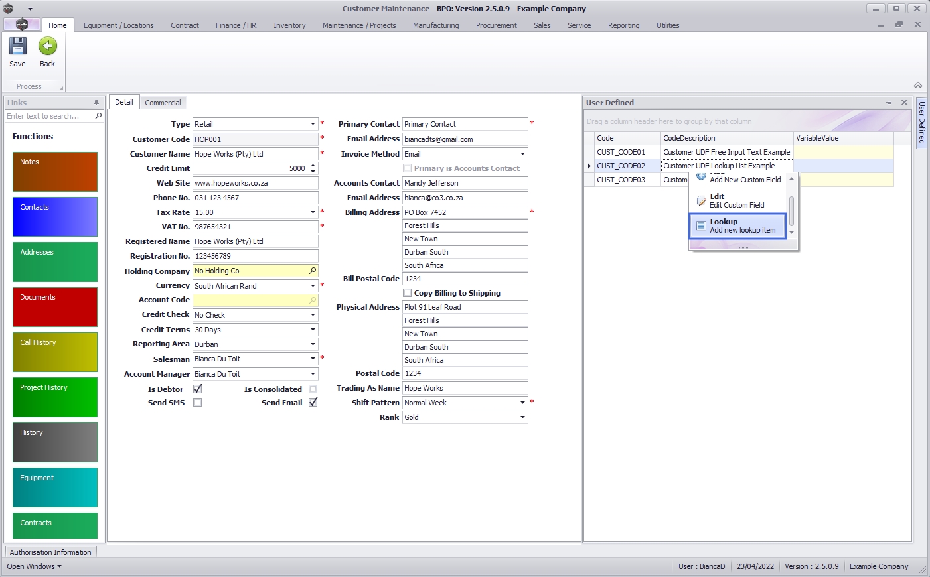The height and width of the screenshot is (577, 930).
Task: Enable the Send SMS checkbox
Action: tap(197, 403)
